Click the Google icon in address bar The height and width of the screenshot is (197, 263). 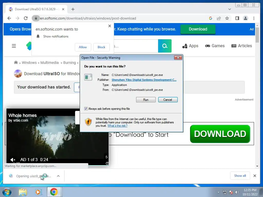point(211,18)
